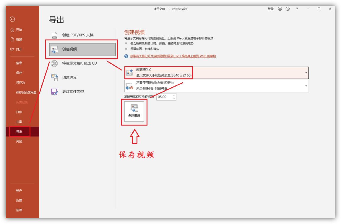Viewport: 341px width, 224px height.
Task: Open 选项 settings
Action: coord(19,210)
